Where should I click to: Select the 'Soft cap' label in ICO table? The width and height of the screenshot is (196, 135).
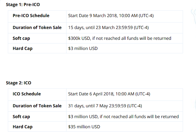click(21, 117)
